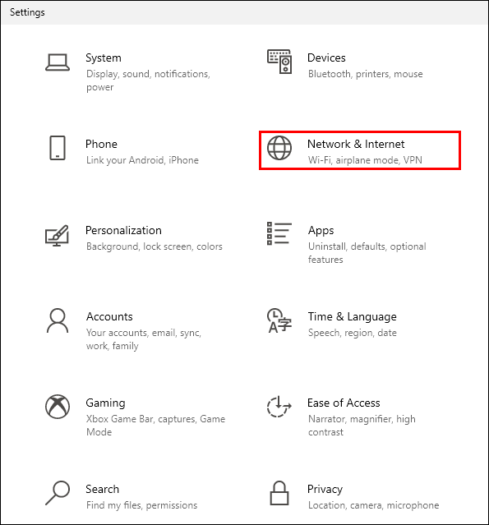This screenshot has height=525, width=489.
Task: Open the Time & Language clock icon
Action: click(279, 320)
